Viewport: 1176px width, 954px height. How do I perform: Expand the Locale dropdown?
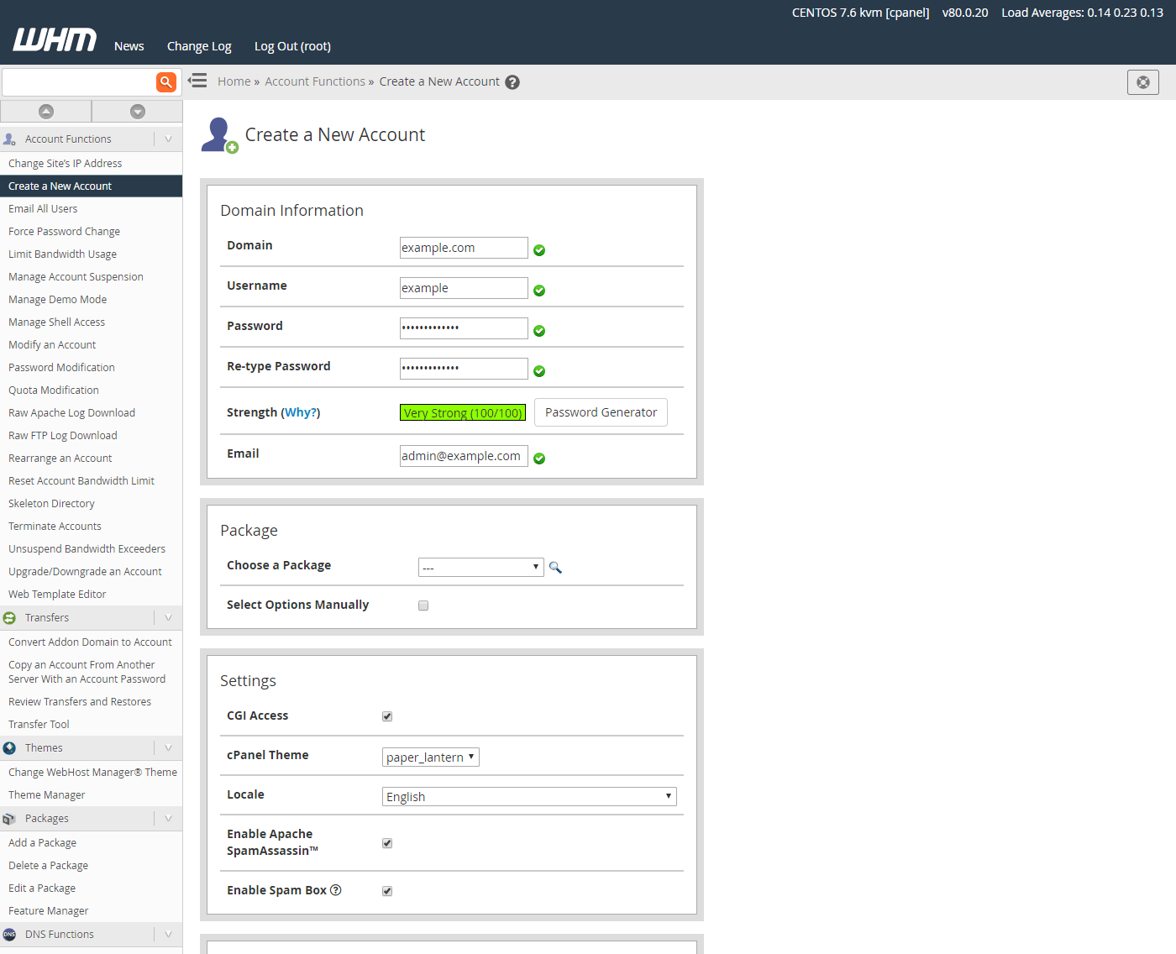[x=529, y=796]
